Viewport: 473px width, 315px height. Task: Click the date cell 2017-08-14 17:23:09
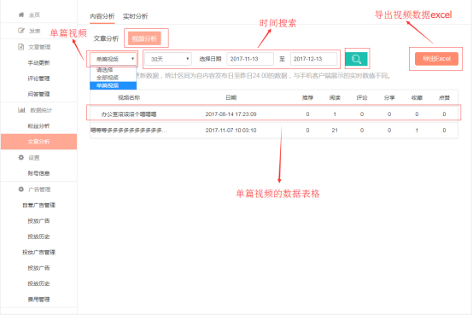tap(231, 114)
